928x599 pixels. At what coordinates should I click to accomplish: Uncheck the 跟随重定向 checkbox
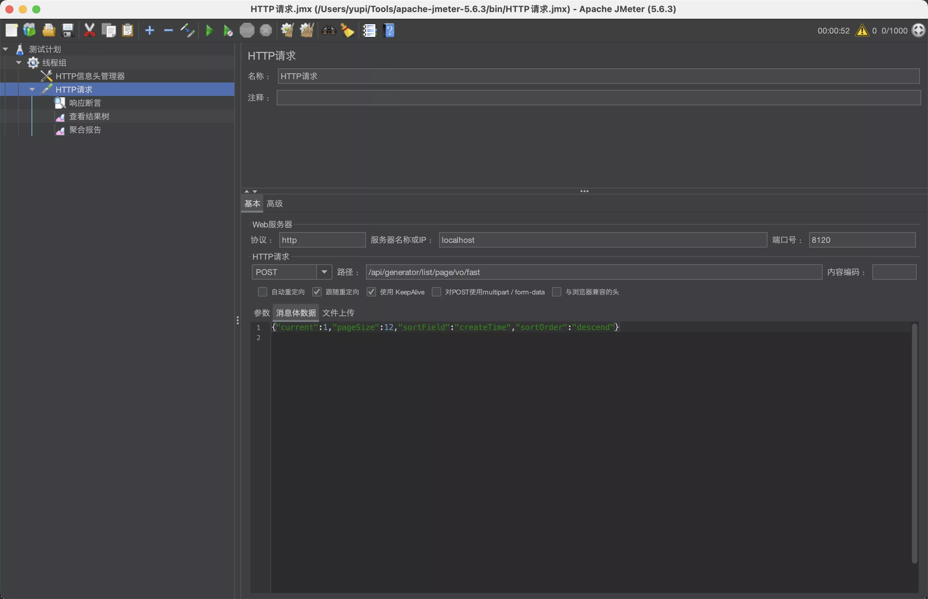[317, 292]
